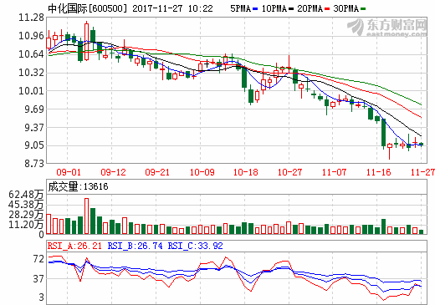Select the 10-09 date axis label
The width and height of the screenshot is (435, 305).
pos(202,172)
